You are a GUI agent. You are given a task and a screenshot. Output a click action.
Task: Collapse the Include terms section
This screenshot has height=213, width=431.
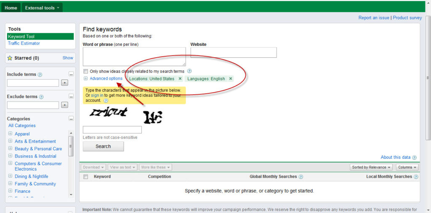pyautogui.click(x=71, y=74)
